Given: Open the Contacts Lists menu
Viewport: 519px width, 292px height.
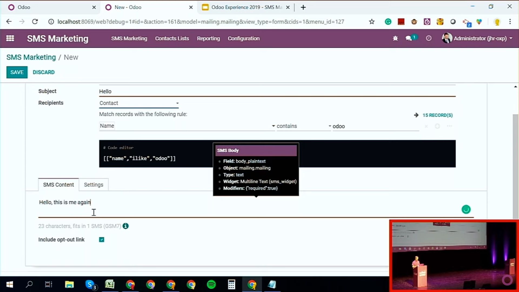Looking at the screenshot, I should (x=172, y=38).
